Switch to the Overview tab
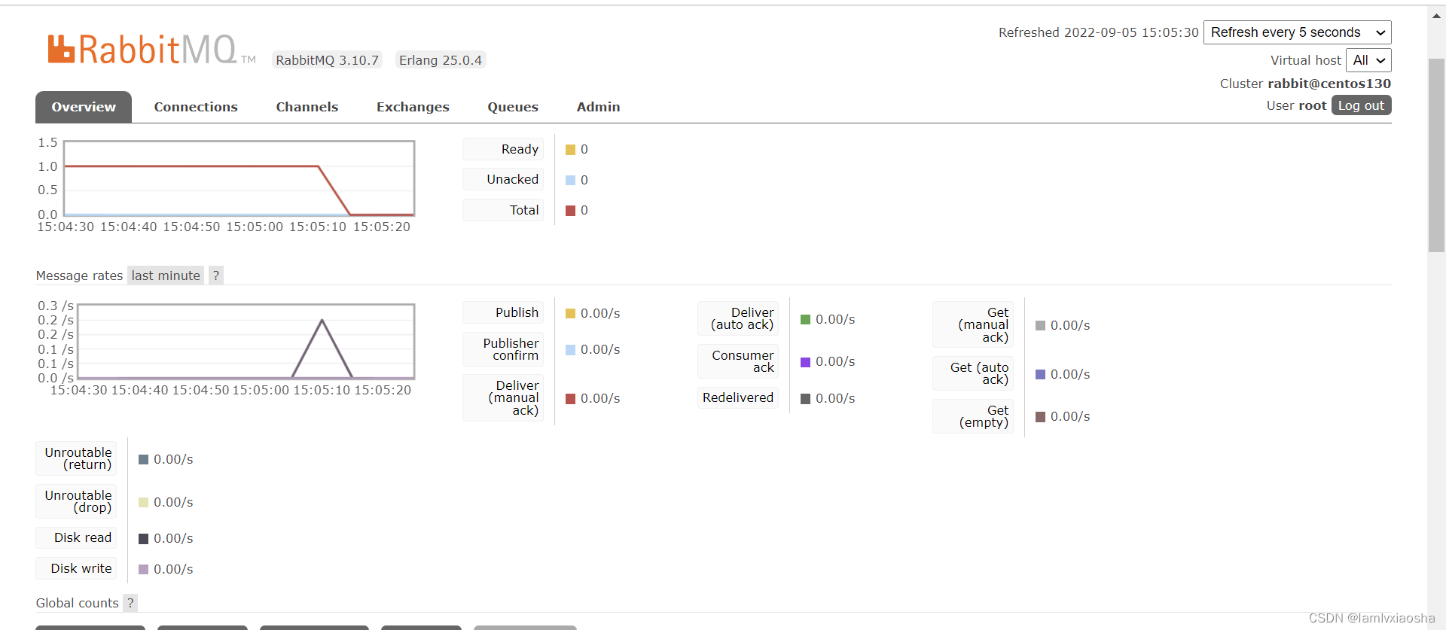This screenshot has height=630, width=1446. [x=84, y=107]
